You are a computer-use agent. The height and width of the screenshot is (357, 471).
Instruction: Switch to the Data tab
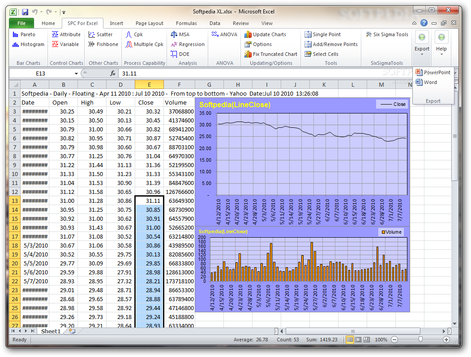(215, 23)
